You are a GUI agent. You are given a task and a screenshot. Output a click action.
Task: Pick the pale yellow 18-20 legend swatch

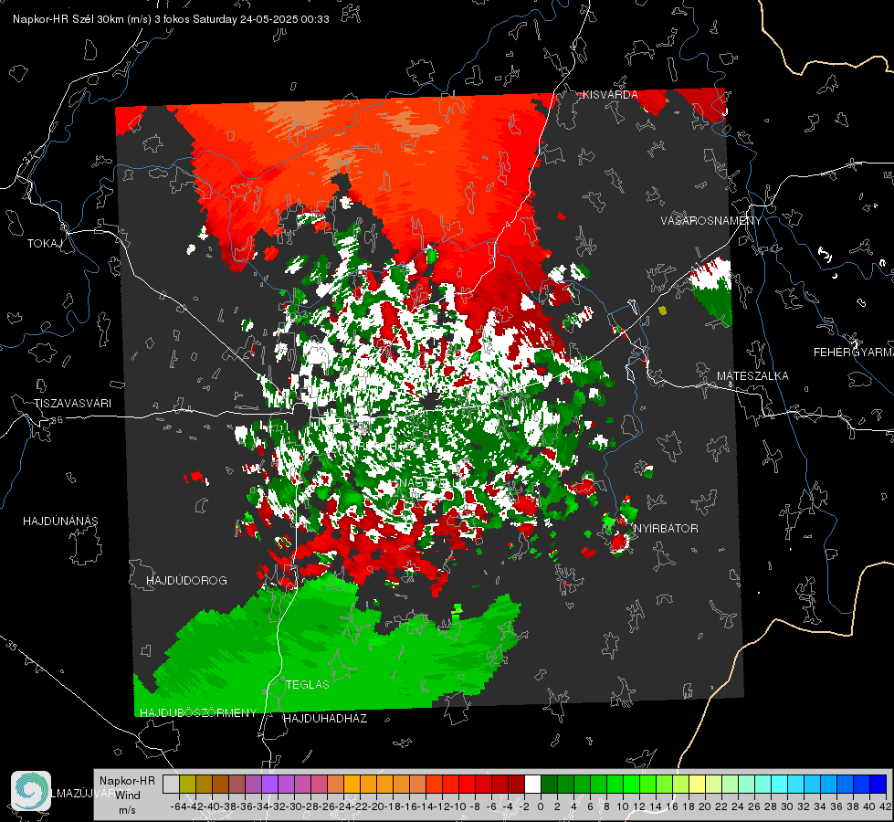(x=698, y=784)
